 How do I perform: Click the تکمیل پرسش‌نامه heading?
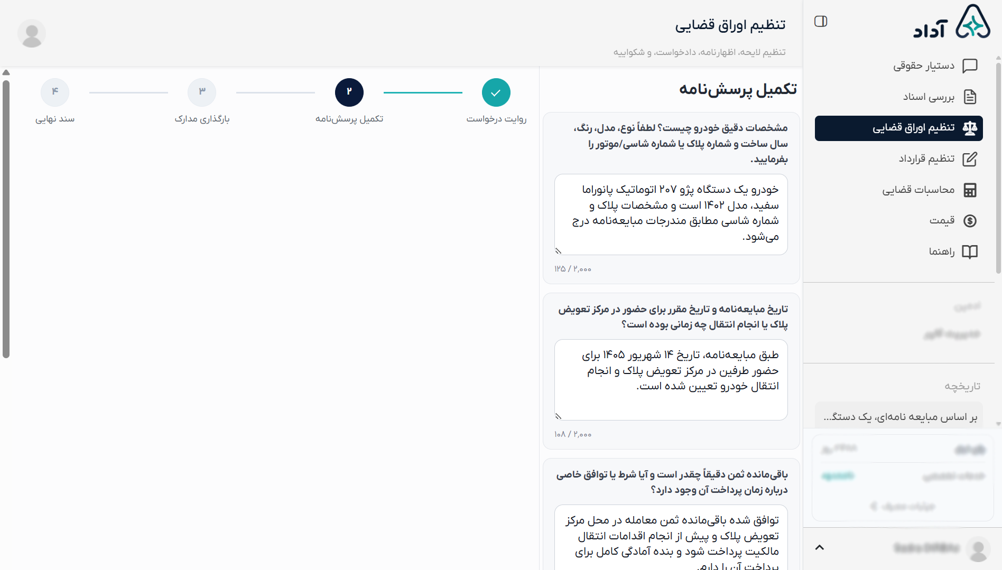(x=738, y=90)
